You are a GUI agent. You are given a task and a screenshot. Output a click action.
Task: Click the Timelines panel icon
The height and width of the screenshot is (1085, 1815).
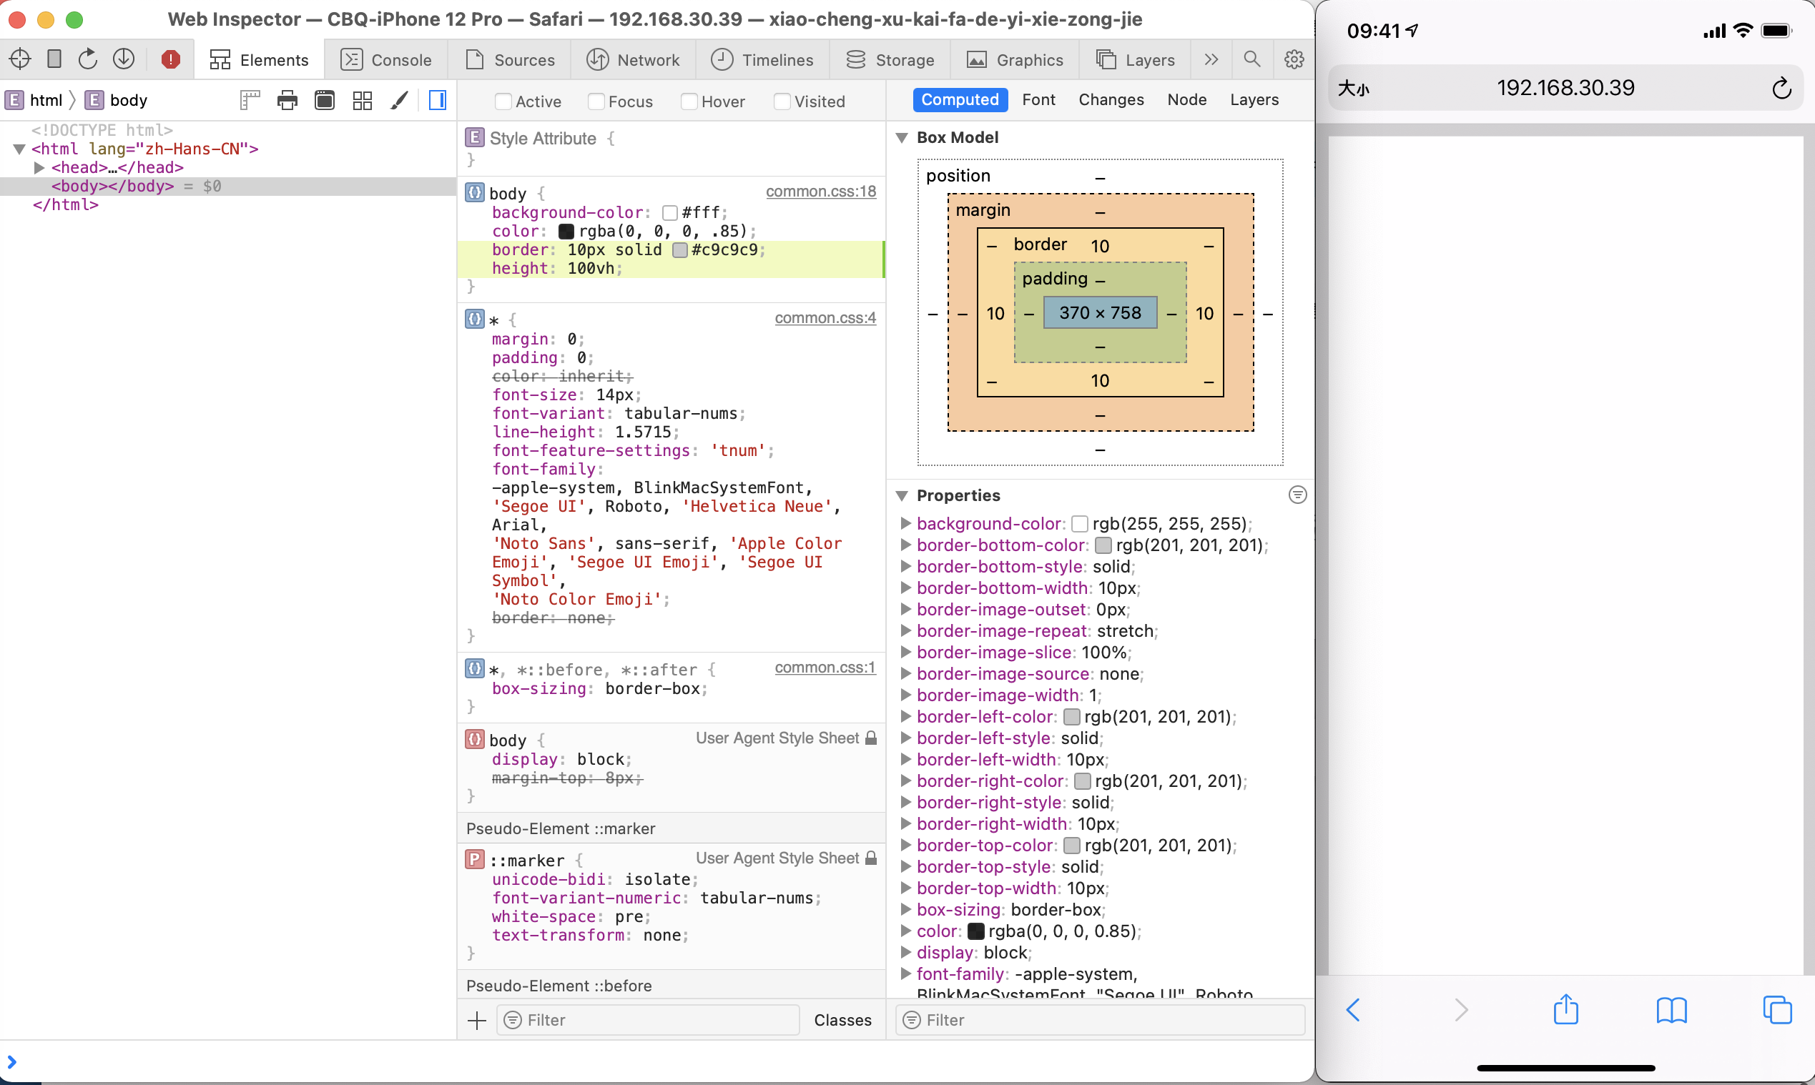pyautogui.click(x=721, y=59)
